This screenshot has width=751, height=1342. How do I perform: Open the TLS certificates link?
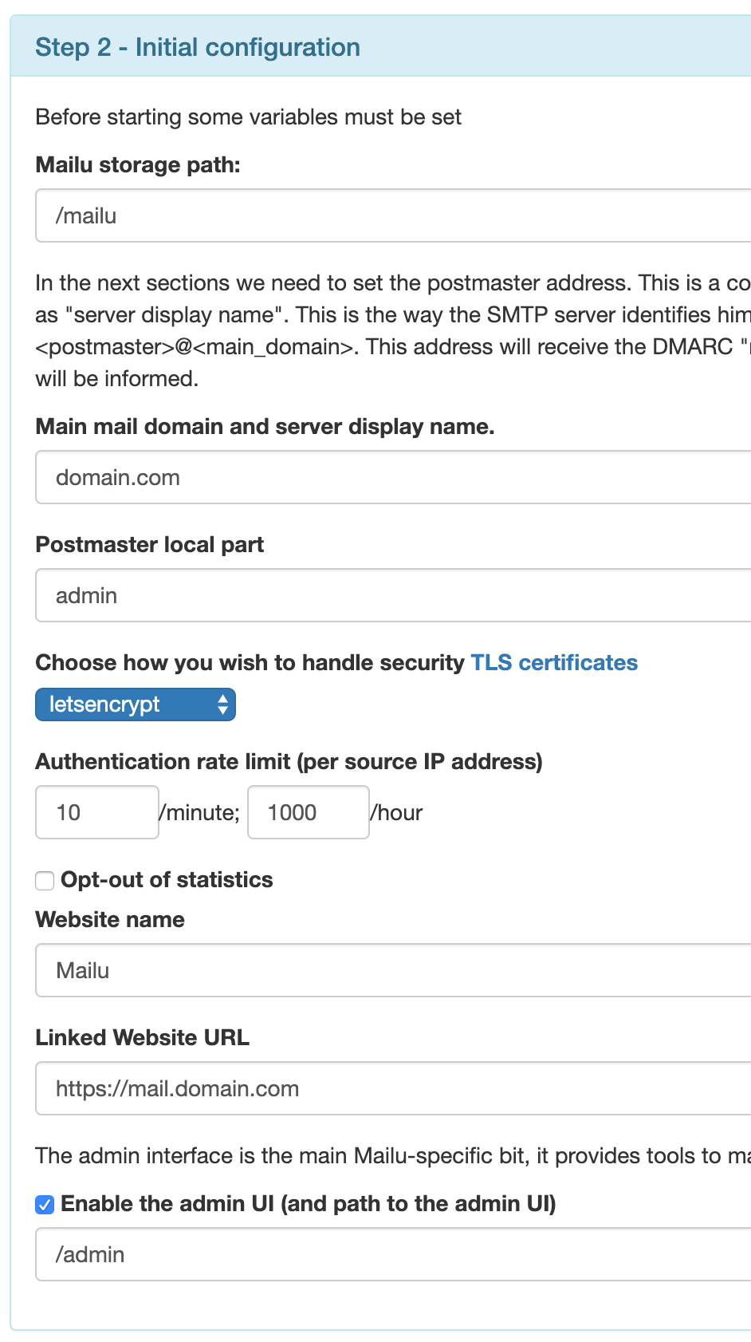[x=554, y=663]
